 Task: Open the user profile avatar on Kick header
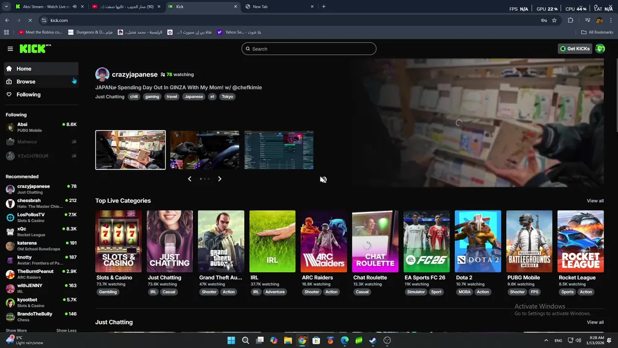(x=600, y=48)
